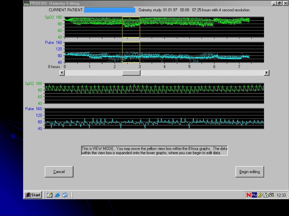
Task: Click the 'SpO2' label of the overview graph
Action: (49, 17)
